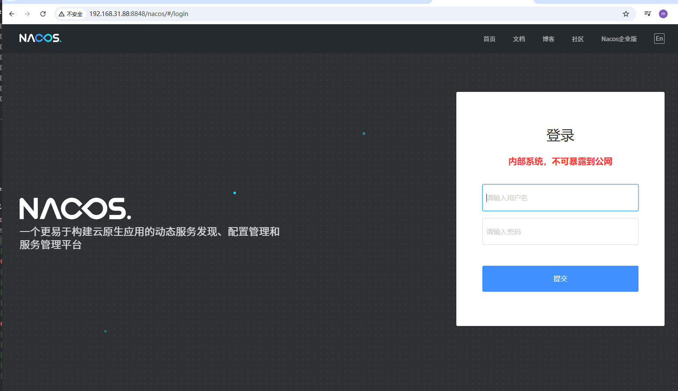
Task: Open the 社区 navigation item
Action: (578, 39)
